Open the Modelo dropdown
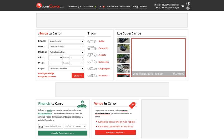 pos(66,52)
